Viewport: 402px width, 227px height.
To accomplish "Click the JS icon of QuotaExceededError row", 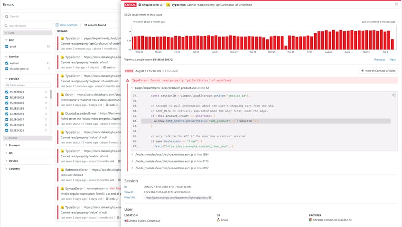I will coord(62,113).
